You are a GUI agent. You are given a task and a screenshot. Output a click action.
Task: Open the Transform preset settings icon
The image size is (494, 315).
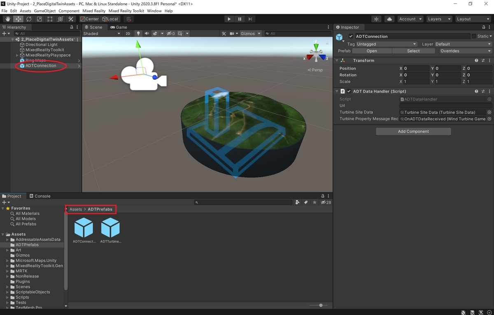pyautogui.click(x=483, y=60)
